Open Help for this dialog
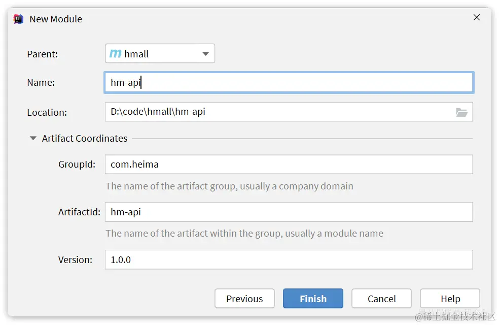The height and width of the screenshot is (325, 499). 450,299
